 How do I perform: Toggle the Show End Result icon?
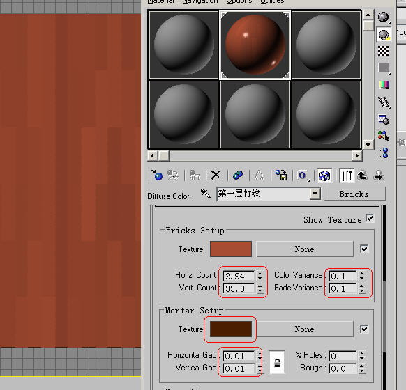click(347, 175)
